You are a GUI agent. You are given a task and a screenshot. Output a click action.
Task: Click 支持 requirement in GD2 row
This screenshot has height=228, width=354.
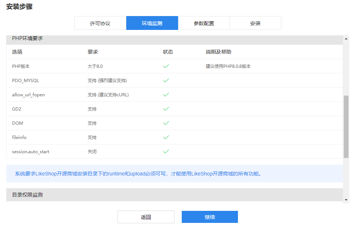click(x=92, y=109)
